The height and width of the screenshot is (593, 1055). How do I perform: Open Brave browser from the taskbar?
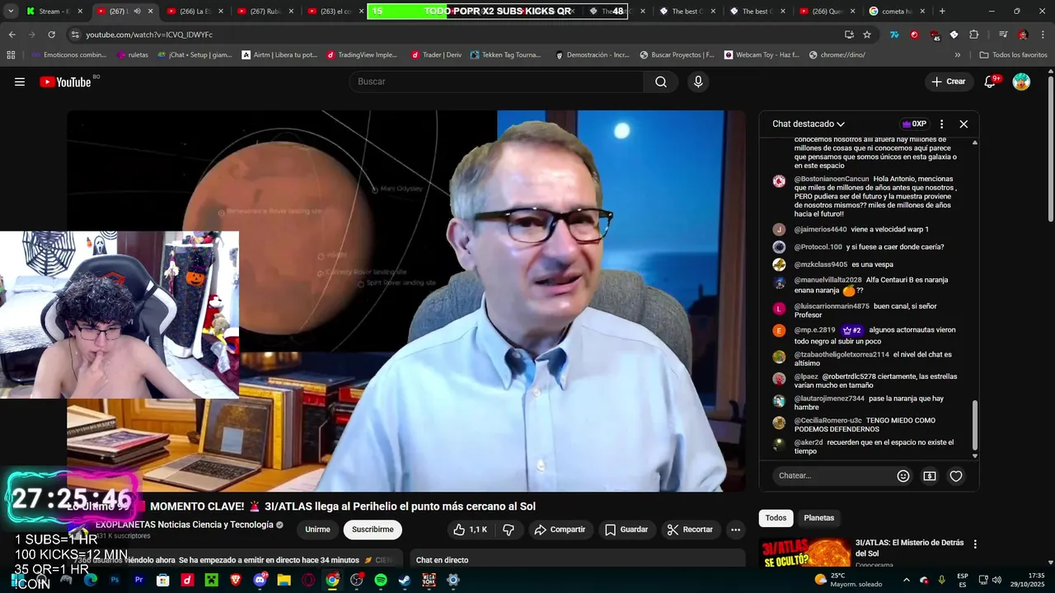click(x=237, y=580)
